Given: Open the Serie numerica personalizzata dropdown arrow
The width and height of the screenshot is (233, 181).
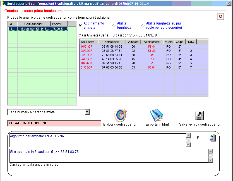Looking at the screenshot, I should [87, 112].
